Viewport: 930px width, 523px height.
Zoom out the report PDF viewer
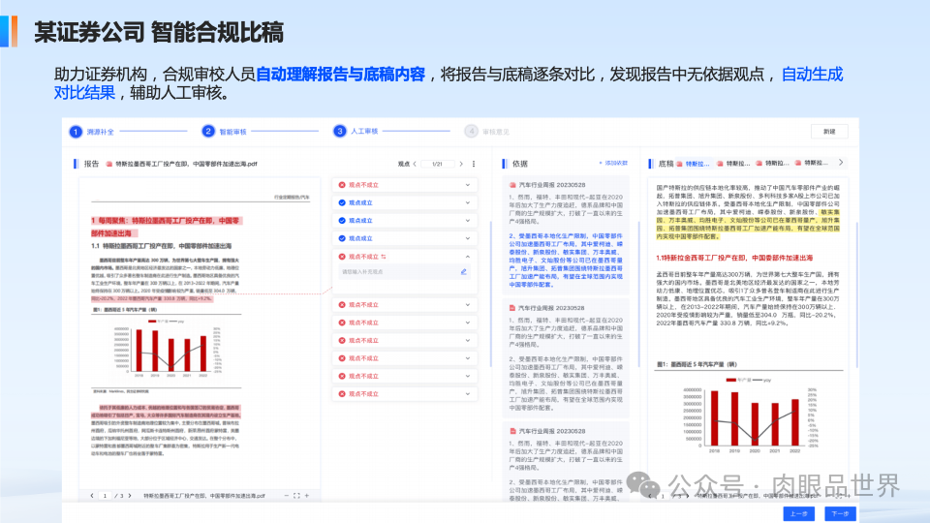(x=287, y=496)
